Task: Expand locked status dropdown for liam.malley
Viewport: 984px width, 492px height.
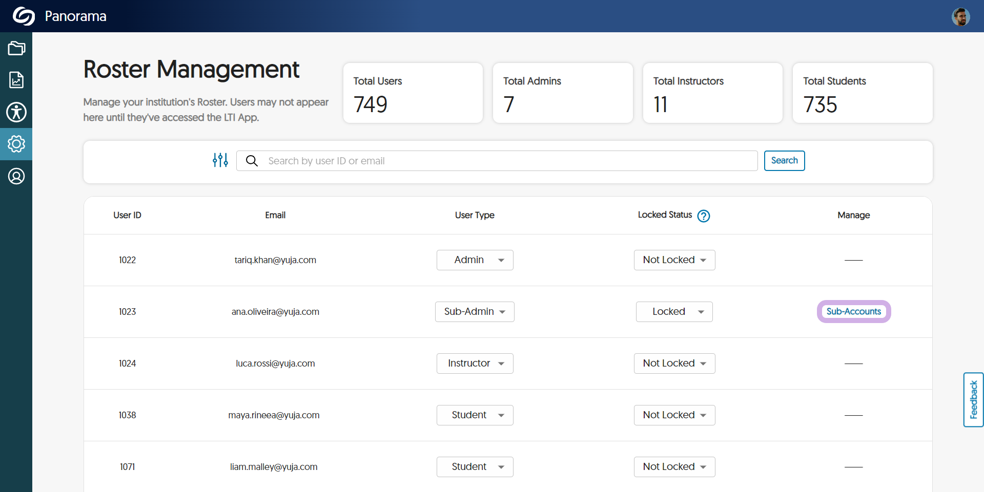Action: [x=674, y=467]
